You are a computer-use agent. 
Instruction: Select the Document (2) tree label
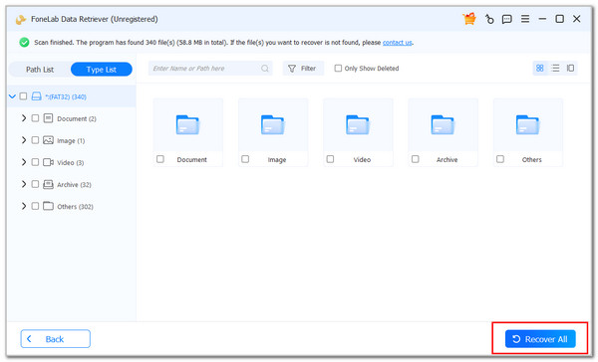click(77, 118)
